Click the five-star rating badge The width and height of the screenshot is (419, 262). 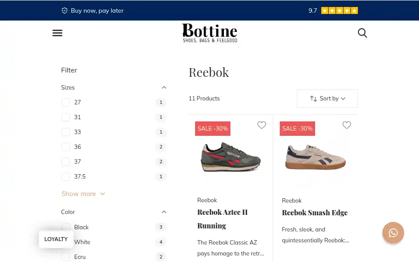[340, 10]
